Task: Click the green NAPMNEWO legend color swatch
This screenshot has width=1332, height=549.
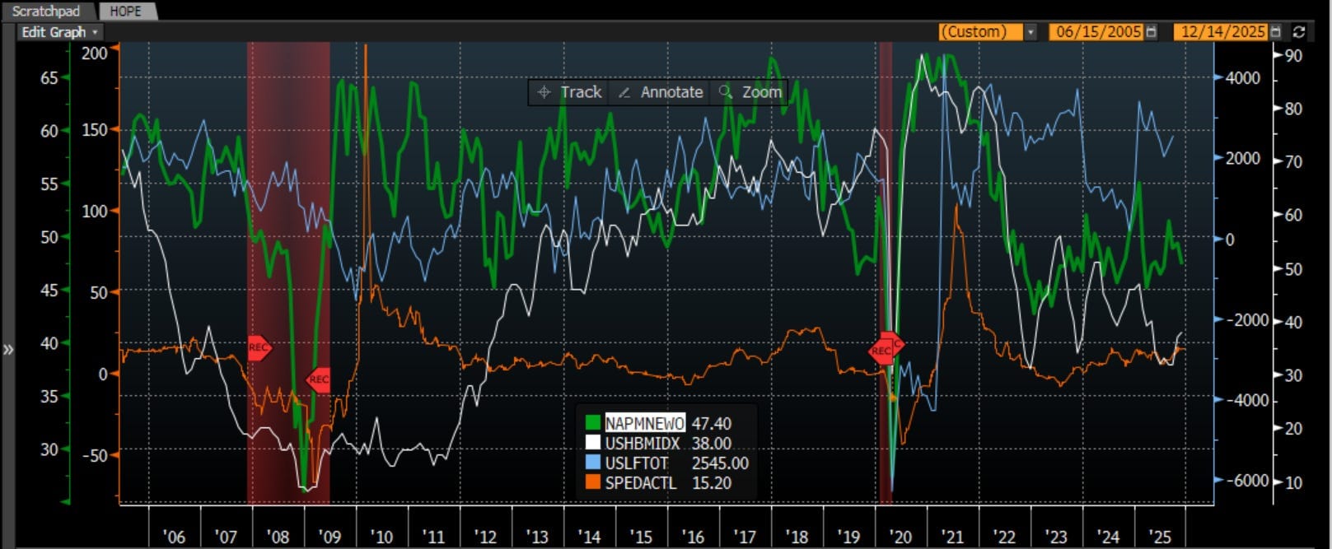Action: pyautogui.click(x=592, y=423)
